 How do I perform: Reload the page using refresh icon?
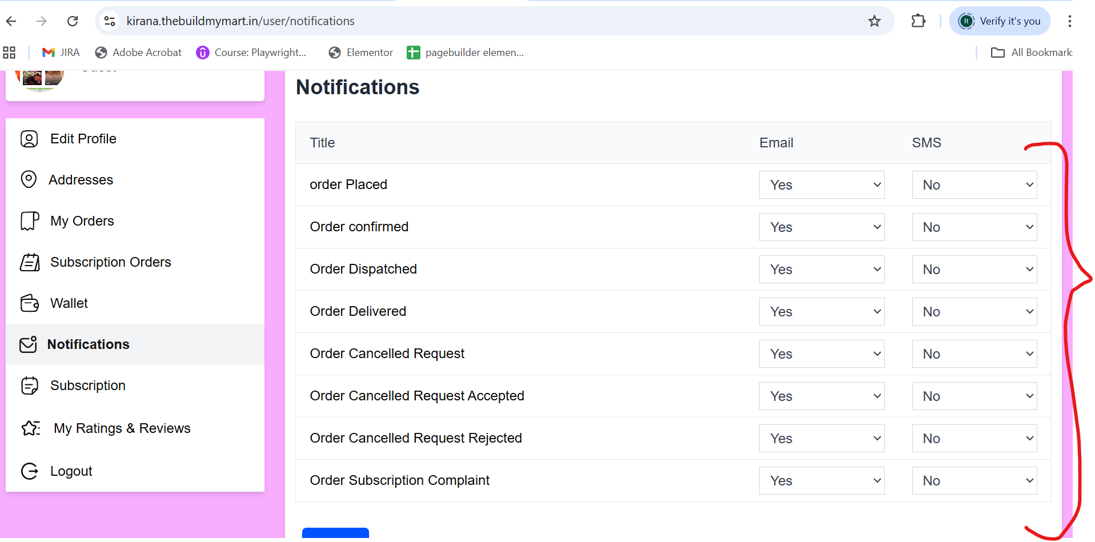73,21
